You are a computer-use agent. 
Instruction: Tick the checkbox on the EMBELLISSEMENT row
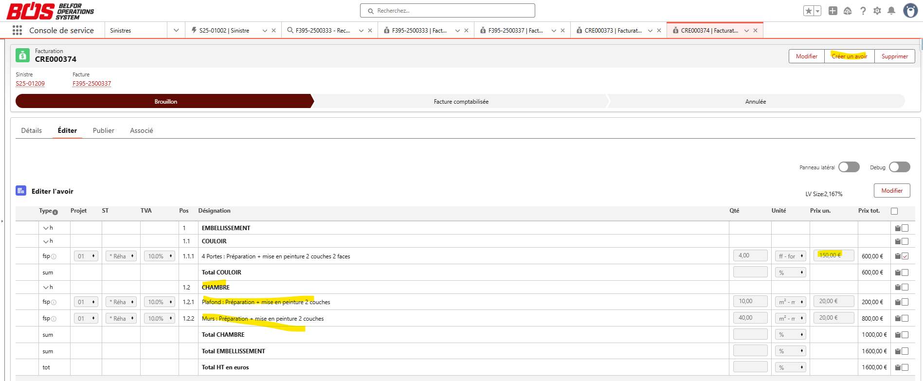(905, 228)
